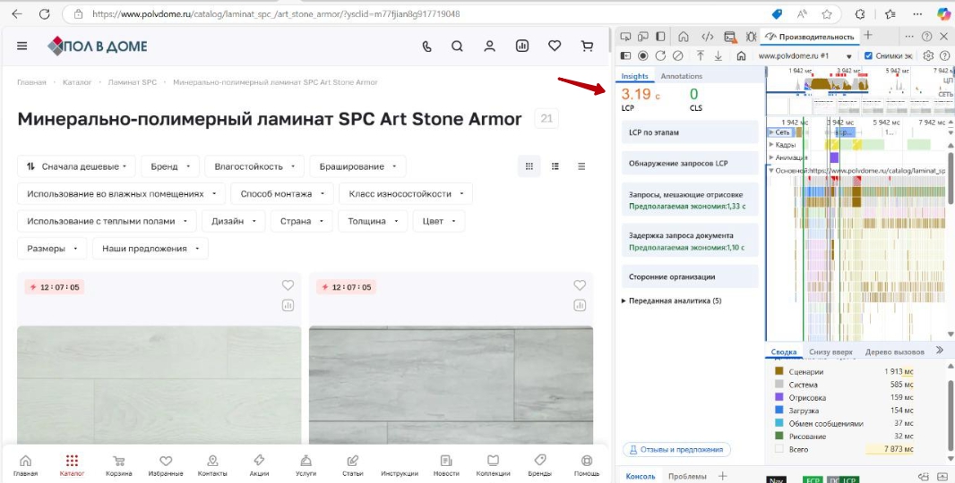This screenshot has width=955, height=483.
Task: Expand the Цвет filter
Action: pos(438,221)
